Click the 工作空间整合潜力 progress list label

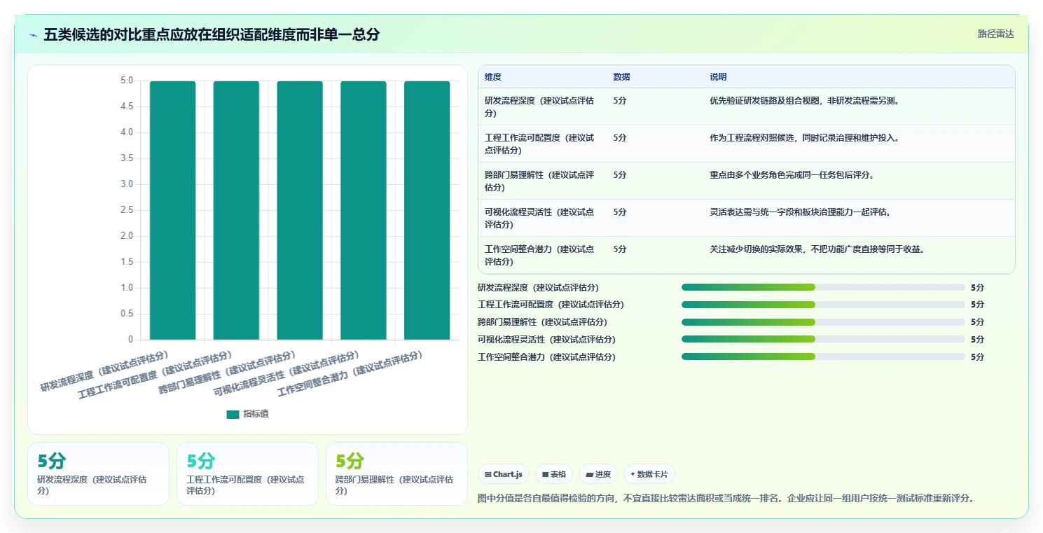(x=546, y=357)
